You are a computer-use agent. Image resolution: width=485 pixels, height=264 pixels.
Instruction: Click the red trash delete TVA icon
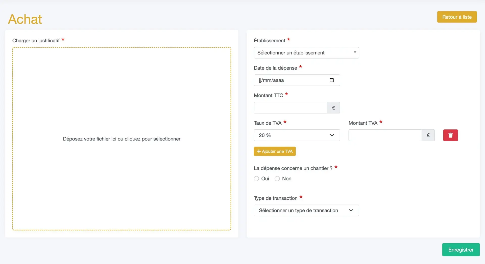450,135
